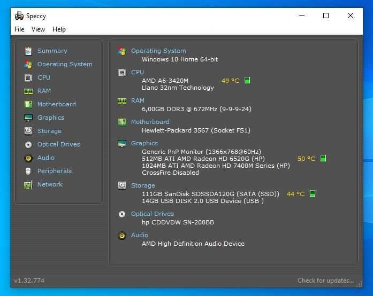The image size is (373, 296).
Task: Click version number v1.32.774
Action: [29, 281]
